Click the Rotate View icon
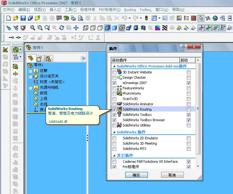The width and height of the screenshot is (233, 194). pyautogui.click(x=62, y=28)
